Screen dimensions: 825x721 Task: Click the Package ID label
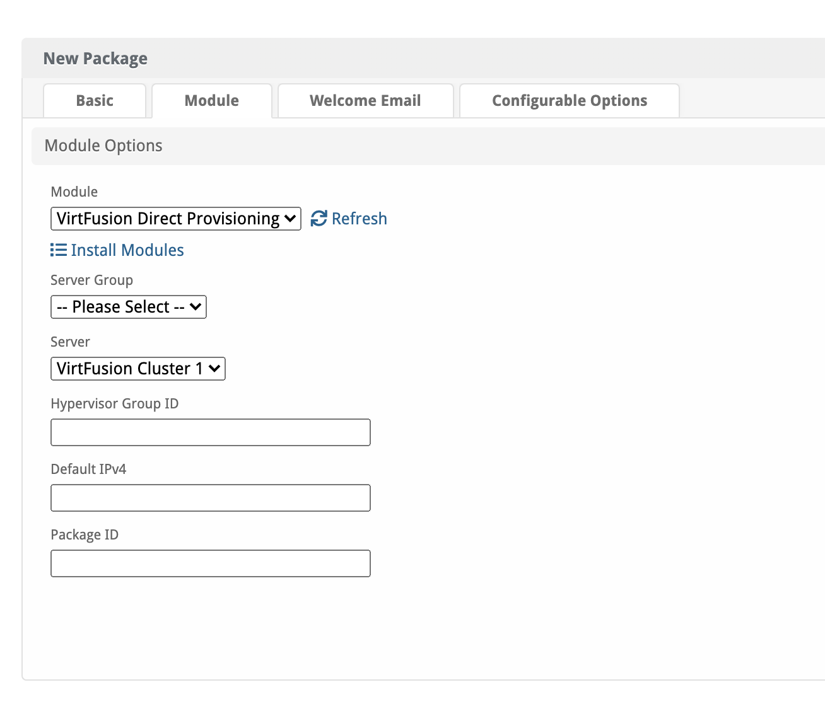click(x=85, y=534)
